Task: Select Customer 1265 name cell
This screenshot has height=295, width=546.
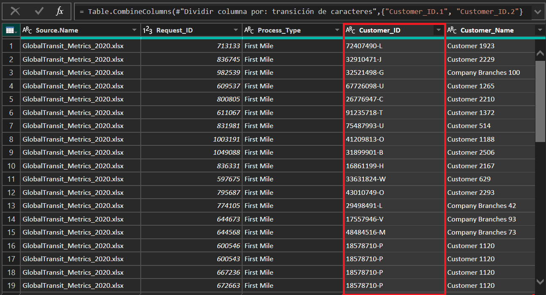Action: tap(490, 86)
